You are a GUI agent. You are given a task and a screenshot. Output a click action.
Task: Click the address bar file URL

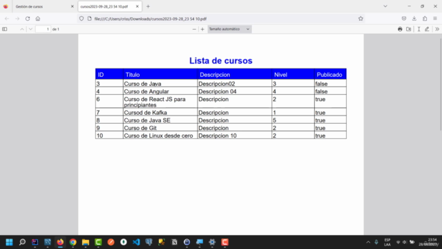coord(151,19)
